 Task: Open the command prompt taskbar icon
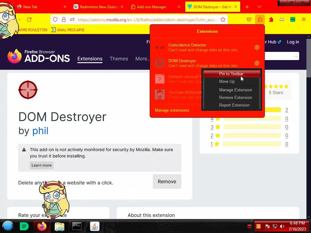point(77,226)
